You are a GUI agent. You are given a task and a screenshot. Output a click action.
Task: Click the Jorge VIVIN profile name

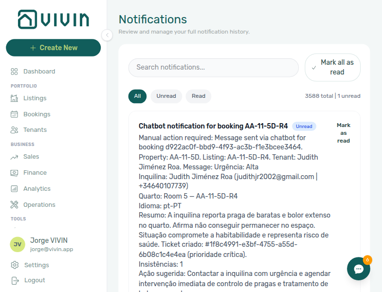[x=49, y=240]
